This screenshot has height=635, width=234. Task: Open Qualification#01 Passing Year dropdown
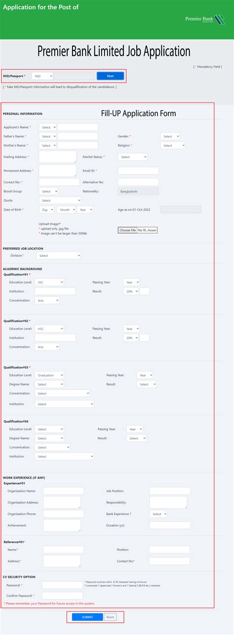[x=131, y=282]
